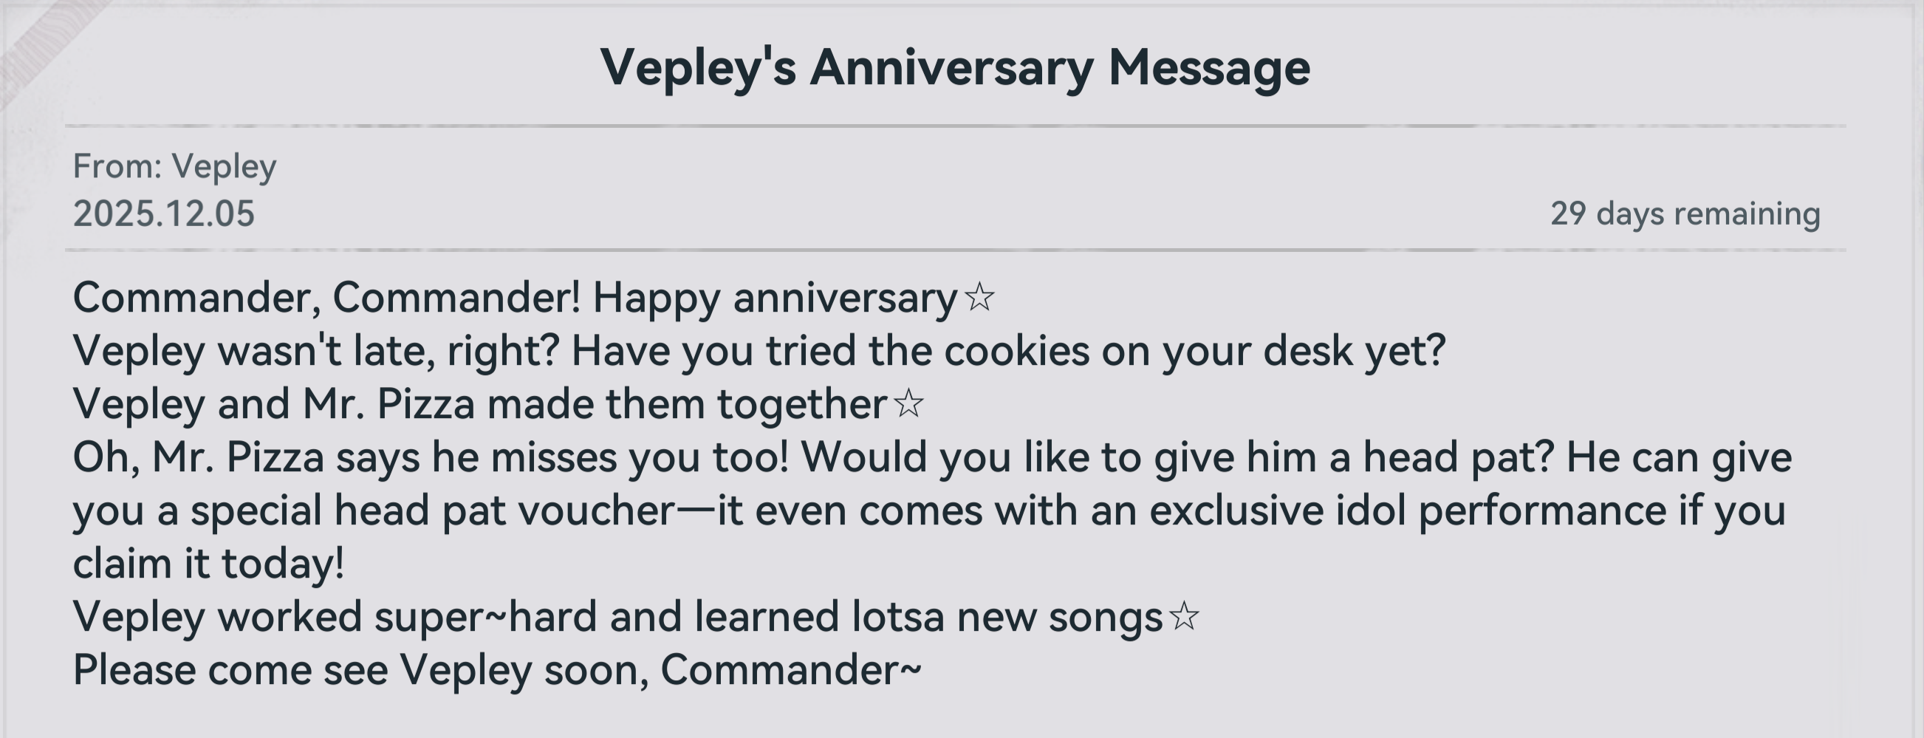Click the "From: Vepley" sender line

pos(174,165)
